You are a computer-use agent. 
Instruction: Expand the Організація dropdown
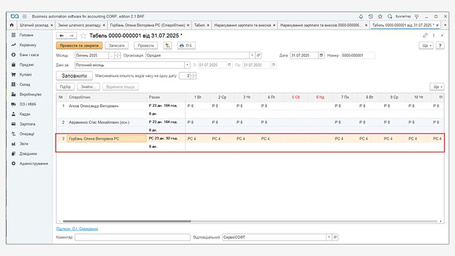tap(252, 55)
